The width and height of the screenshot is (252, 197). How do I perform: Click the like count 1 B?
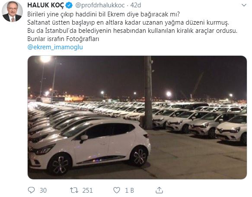coord(130,191)
